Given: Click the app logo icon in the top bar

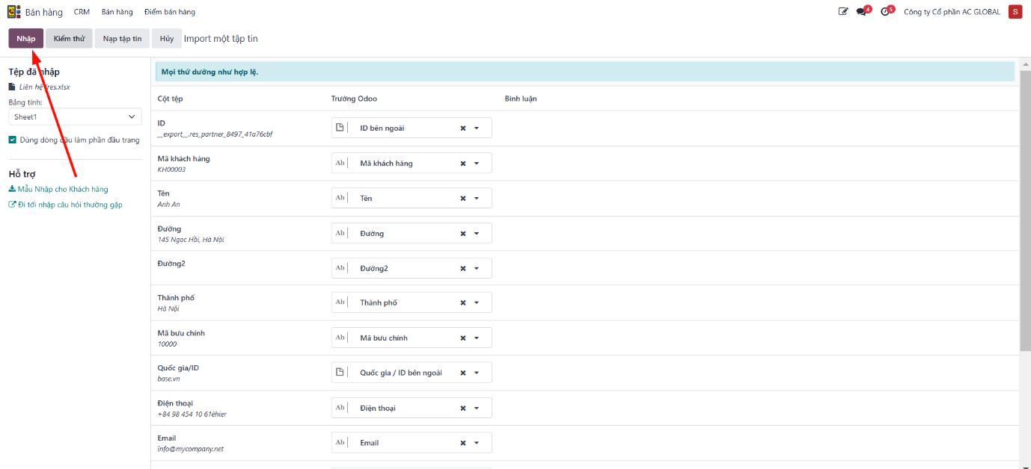Looking at the screenshot, I should (x=14, y=12).
